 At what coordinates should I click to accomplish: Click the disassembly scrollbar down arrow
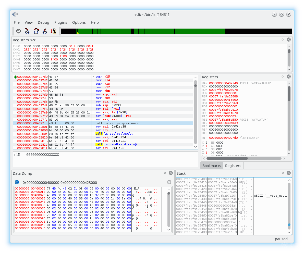196,147
